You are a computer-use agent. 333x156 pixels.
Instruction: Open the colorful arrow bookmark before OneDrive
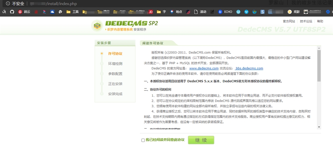coord(44,12)
